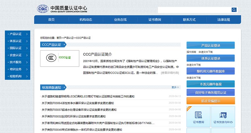The height and width of the screenshot is (133, 251).
Task: Open notice about GB/T17466 新版标准
Action: (x=98, y=123)
